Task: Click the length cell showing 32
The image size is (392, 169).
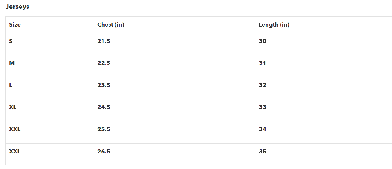Action: coord(263,85)
